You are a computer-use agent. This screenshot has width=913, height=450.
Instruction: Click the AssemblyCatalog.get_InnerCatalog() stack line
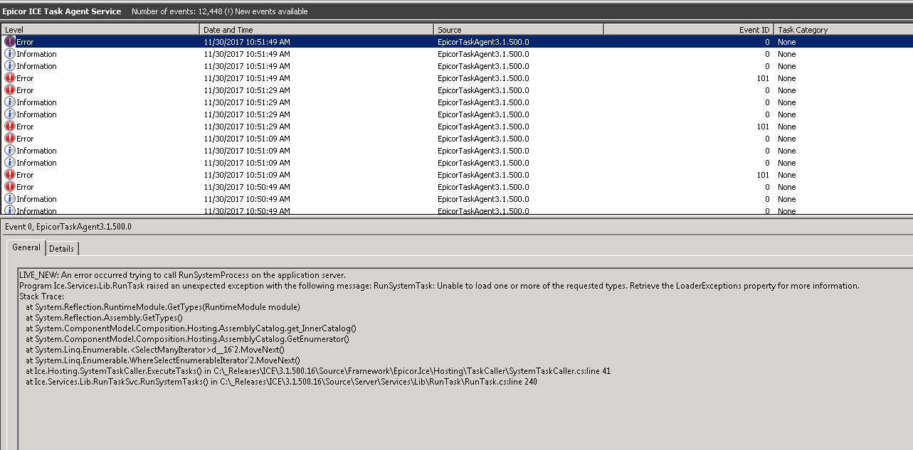(x=191, y=328)
